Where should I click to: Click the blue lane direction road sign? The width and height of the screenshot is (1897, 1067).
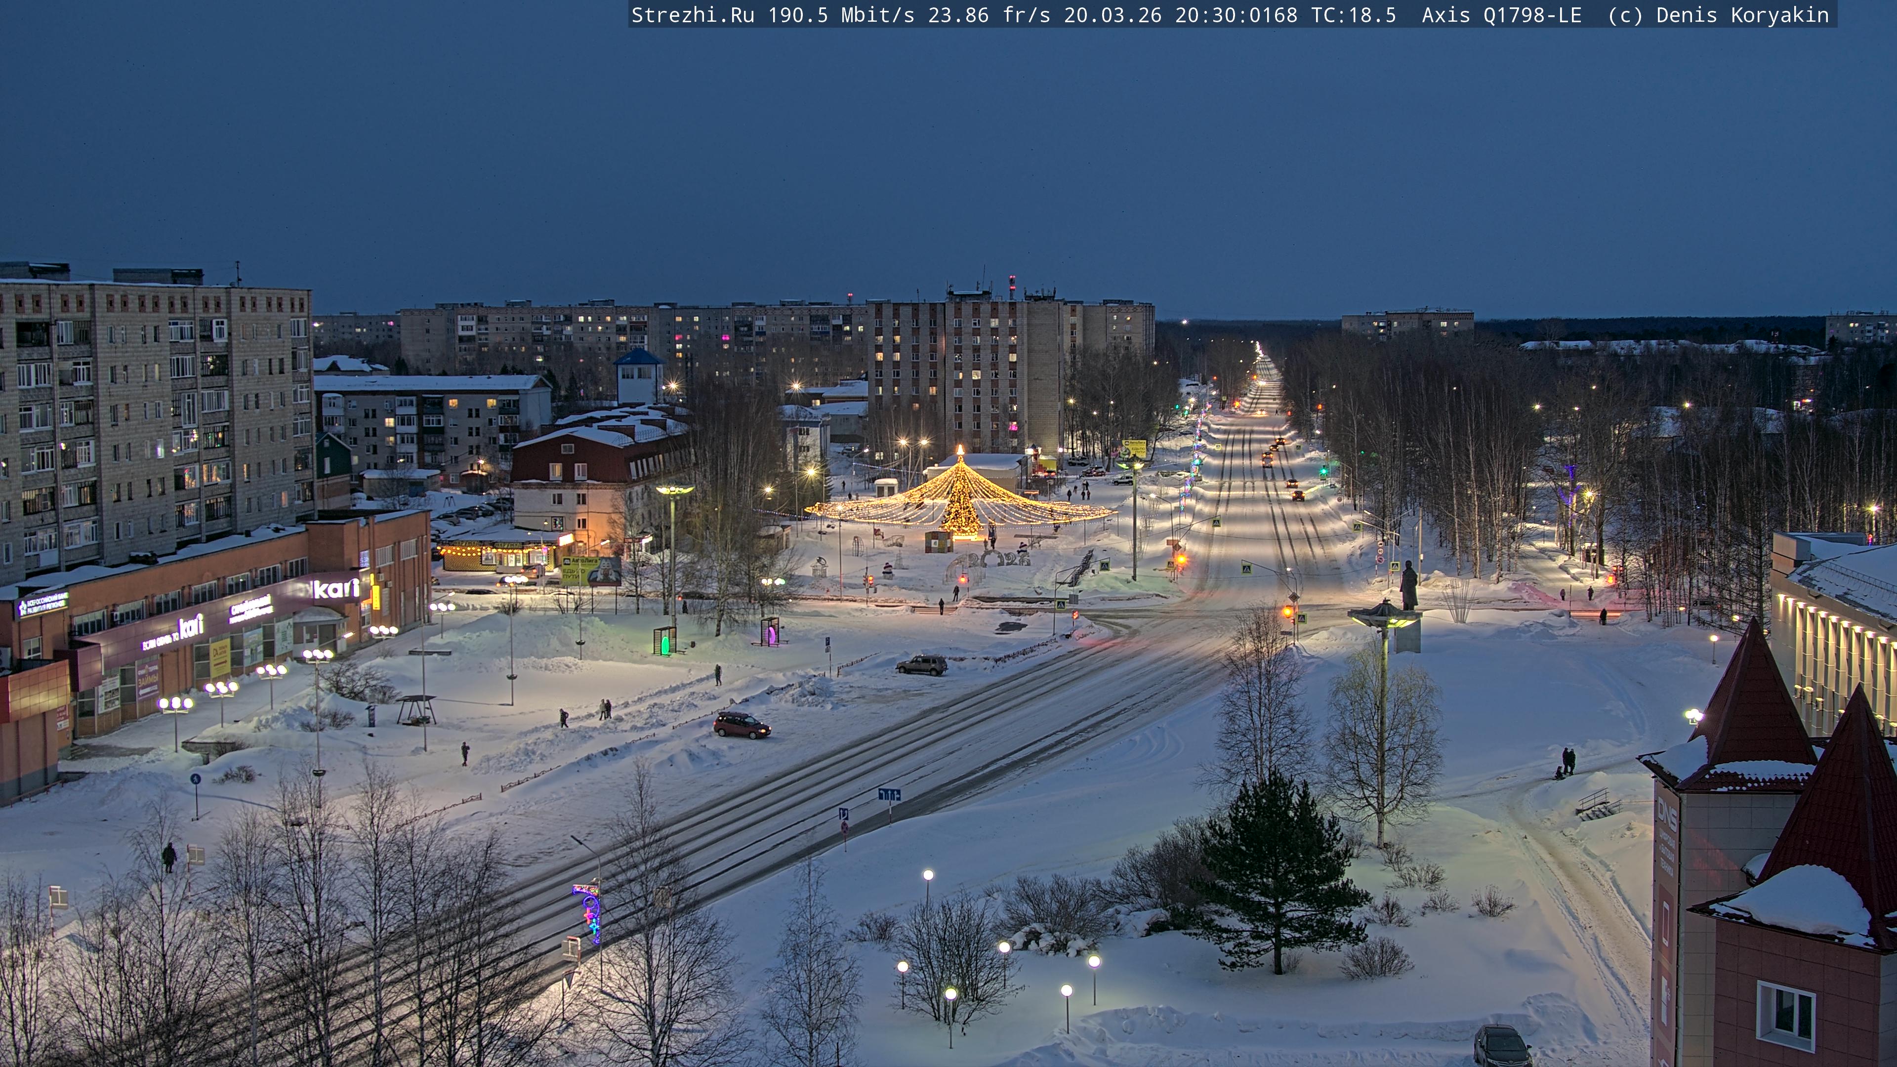pyautogui.click(x=889, y=794)
